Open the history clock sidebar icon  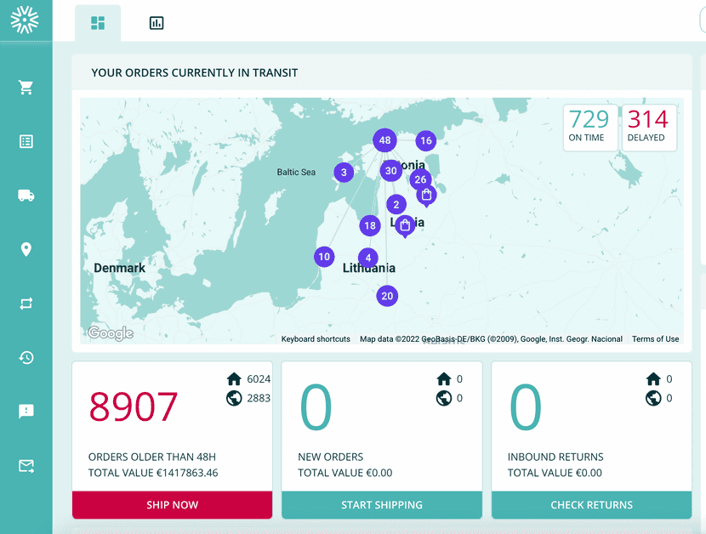pyautogui.click(x=26, y=357)
